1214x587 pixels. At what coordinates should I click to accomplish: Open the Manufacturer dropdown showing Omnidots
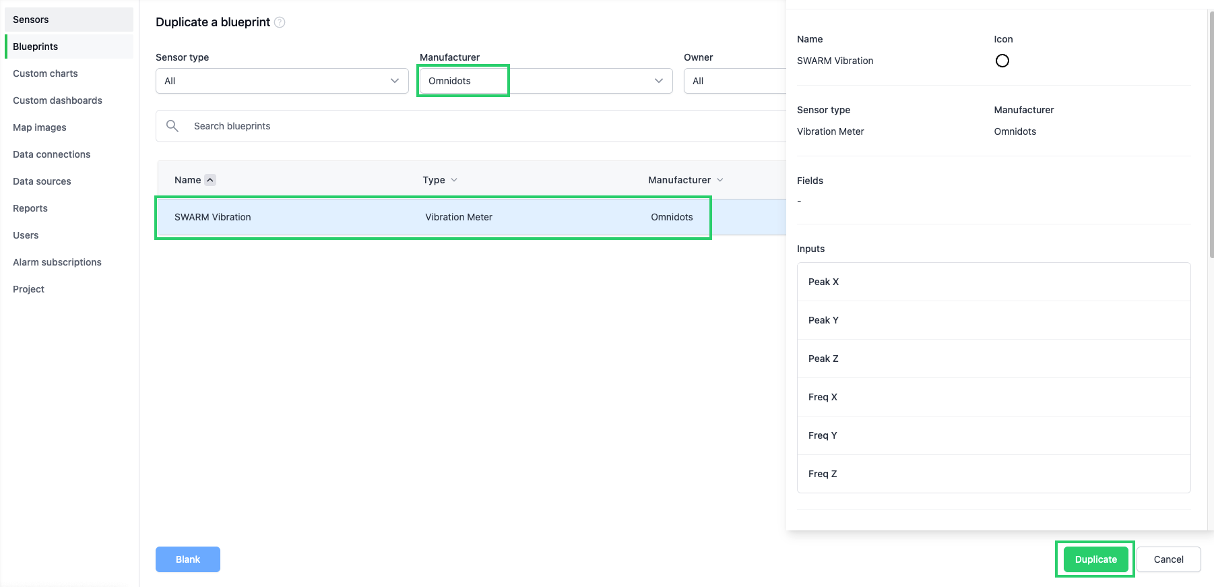546,81
